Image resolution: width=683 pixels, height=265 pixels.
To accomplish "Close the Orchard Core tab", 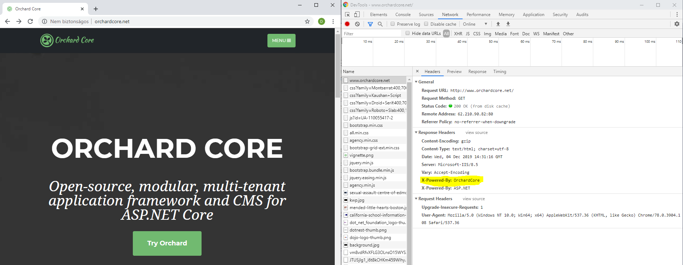I will pos(82,9).
